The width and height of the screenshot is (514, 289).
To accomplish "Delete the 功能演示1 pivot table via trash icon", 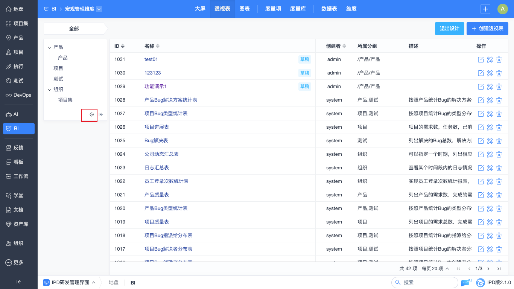I will tap(499, 87).
